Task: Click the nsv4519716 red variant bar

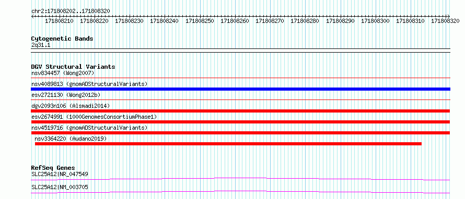Action: [240, 133]
